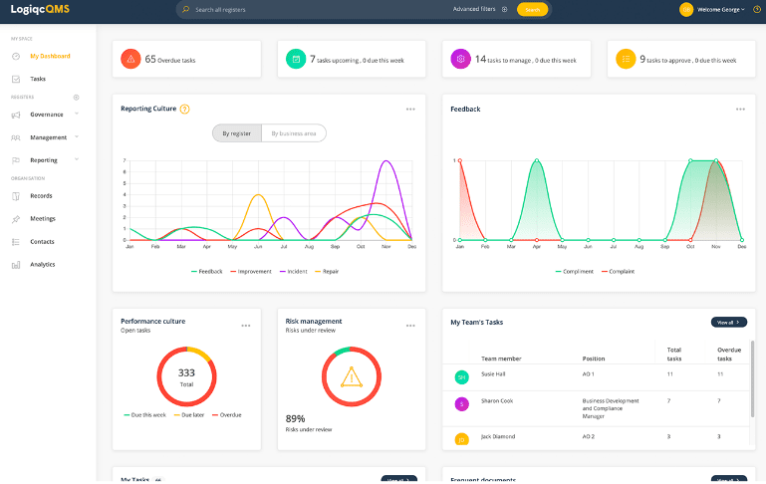Go to My Dashboard
The image size is (766, 484).
click(50, 56)
